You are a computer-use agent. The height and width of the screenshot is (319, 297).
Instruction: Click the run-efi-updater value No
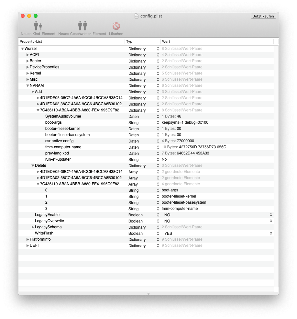coord(164,159)
